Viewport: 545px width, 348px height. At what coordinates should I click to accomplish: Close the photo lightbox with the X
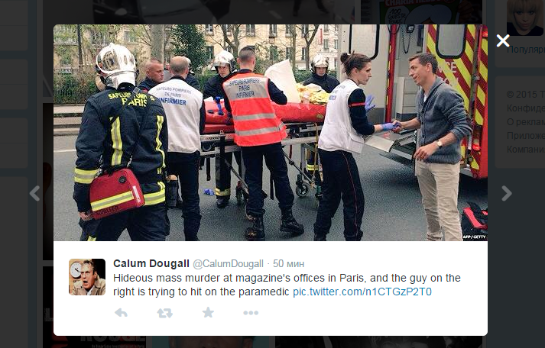click(x=503, y=40)
